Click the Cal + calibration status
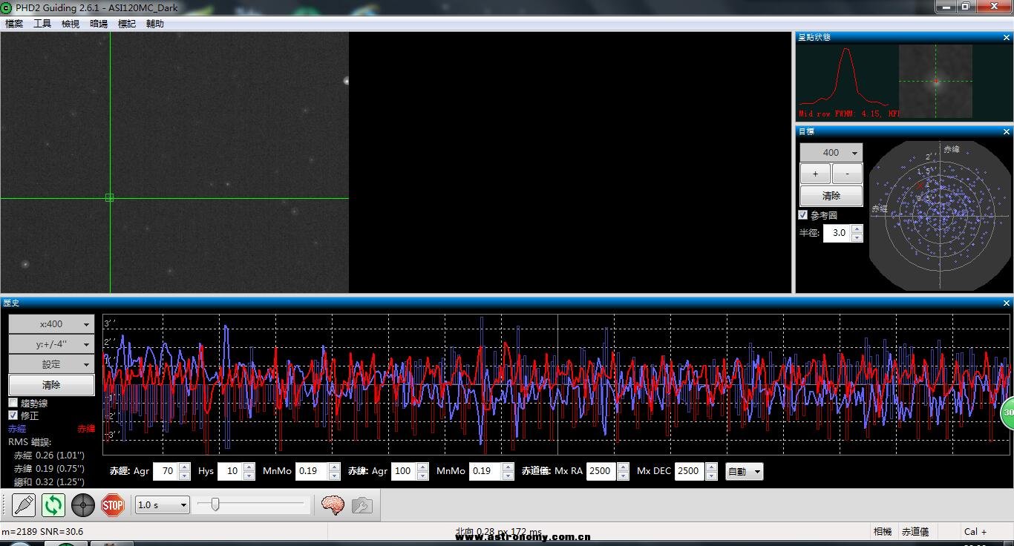Image resolution: width=1014 pixels, height=546 pixels. point(975,531)
